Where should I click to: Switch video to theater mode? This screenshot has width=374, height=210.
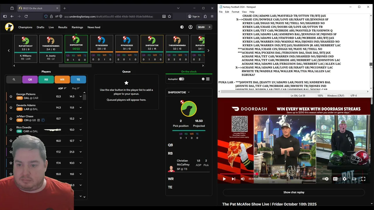354,179
